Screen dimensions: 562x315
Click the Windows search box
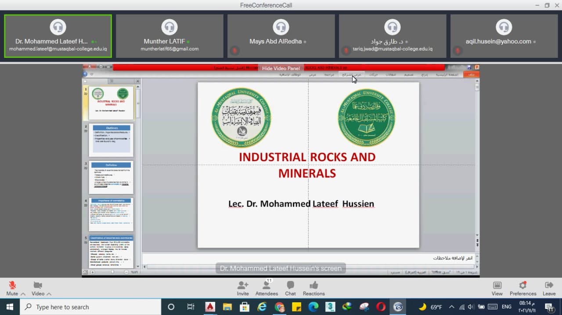pyautogui.click(x=90, y=307)
